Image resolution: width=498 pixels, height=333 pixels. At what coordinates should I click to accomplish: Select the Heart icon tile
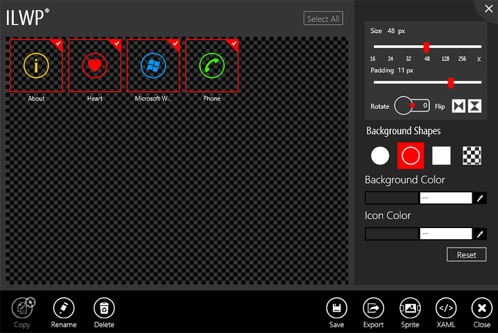pos(95,66)
